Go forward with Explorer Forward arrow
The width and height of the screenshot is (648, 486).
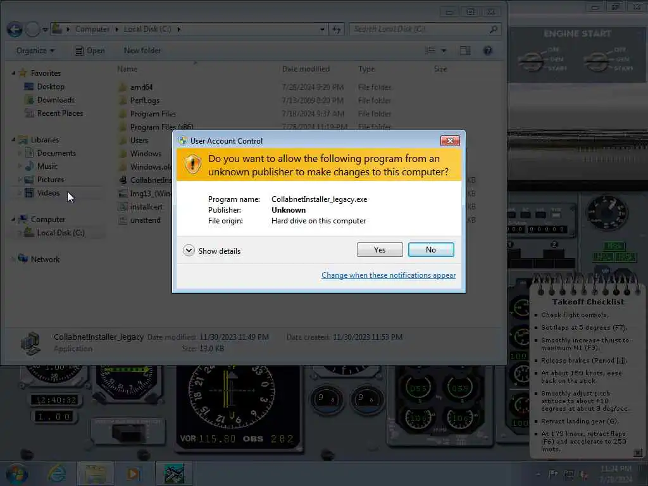33,29
